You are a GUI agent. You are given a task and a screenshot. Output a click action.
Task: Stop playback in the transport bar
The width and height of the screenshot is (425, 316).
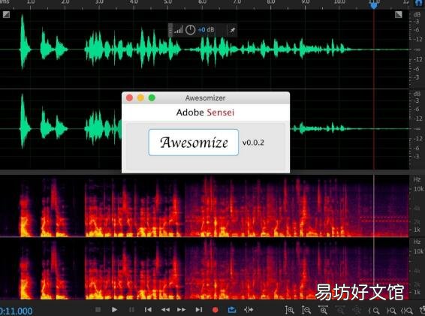pyautogui.click(x=98, y=309)
